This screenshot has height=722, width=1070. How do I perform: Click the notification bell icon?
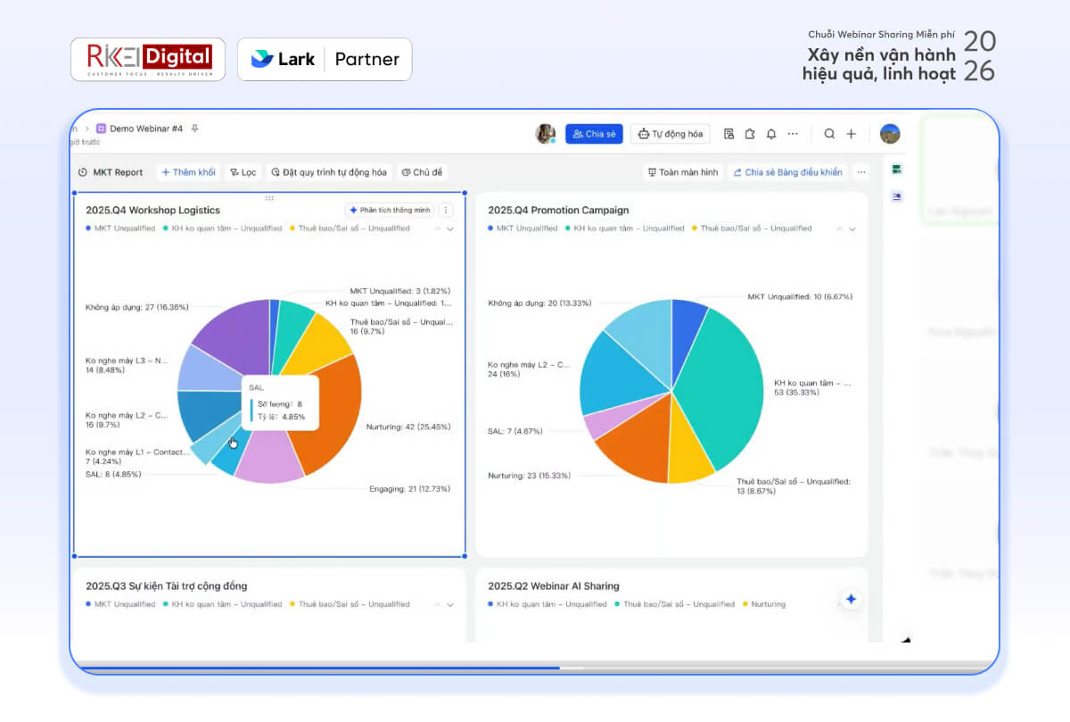(x=770, y=134)
